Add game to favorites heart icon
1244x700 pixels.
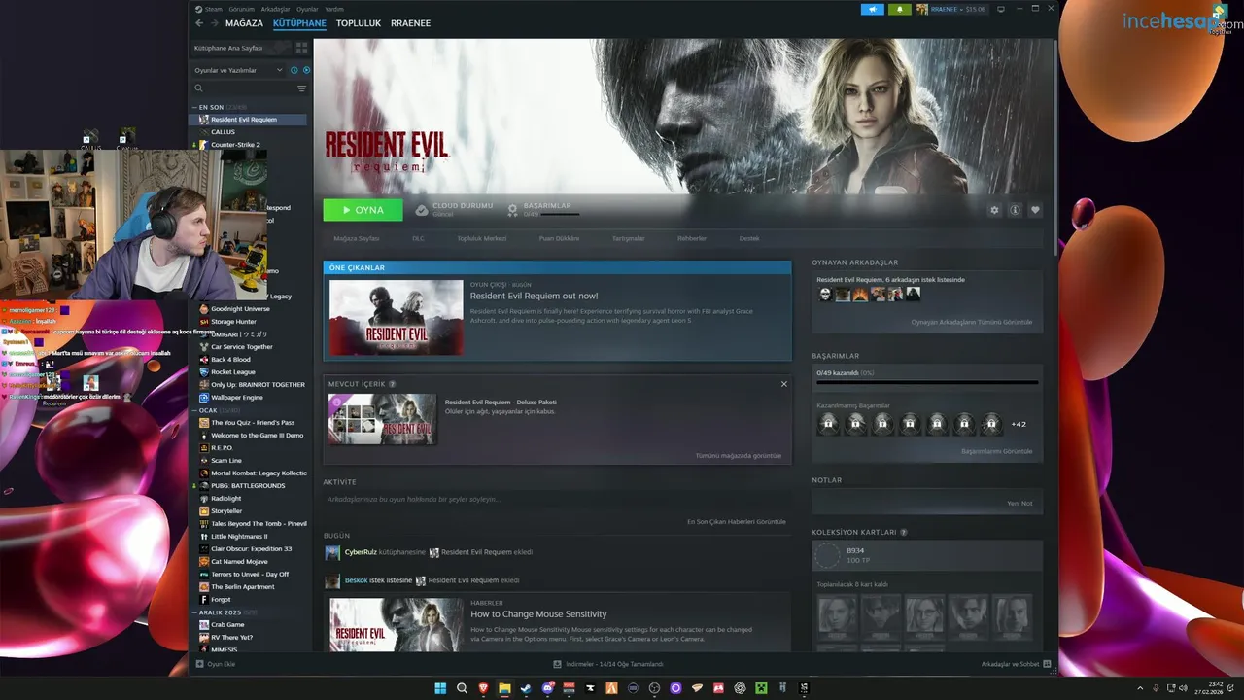point(1035,210)
